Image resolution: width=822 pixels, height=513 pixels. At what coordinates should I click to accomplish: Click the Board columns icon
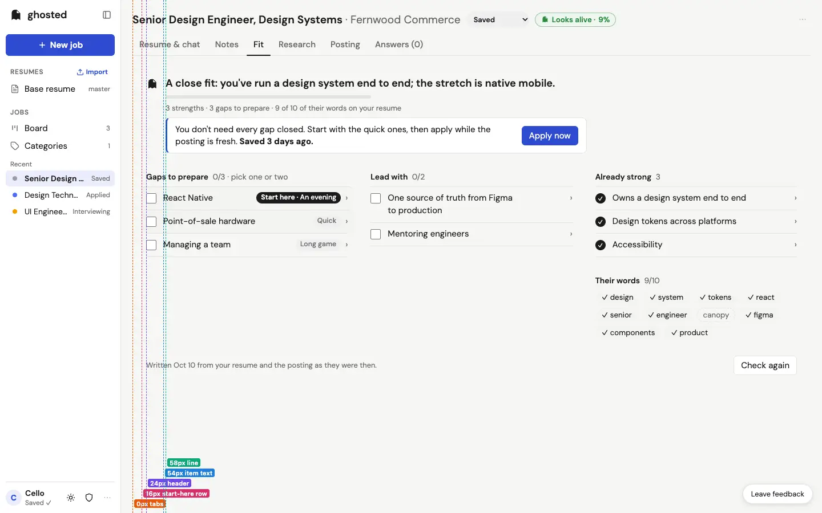[15, 128]
